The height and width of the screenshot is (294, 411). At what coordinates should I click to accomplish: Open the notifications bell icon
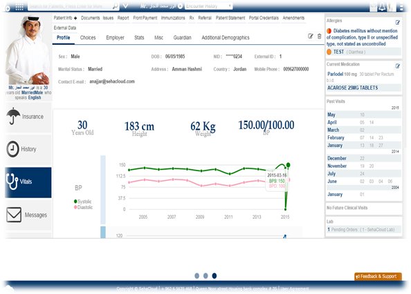[x=382, y=7]
